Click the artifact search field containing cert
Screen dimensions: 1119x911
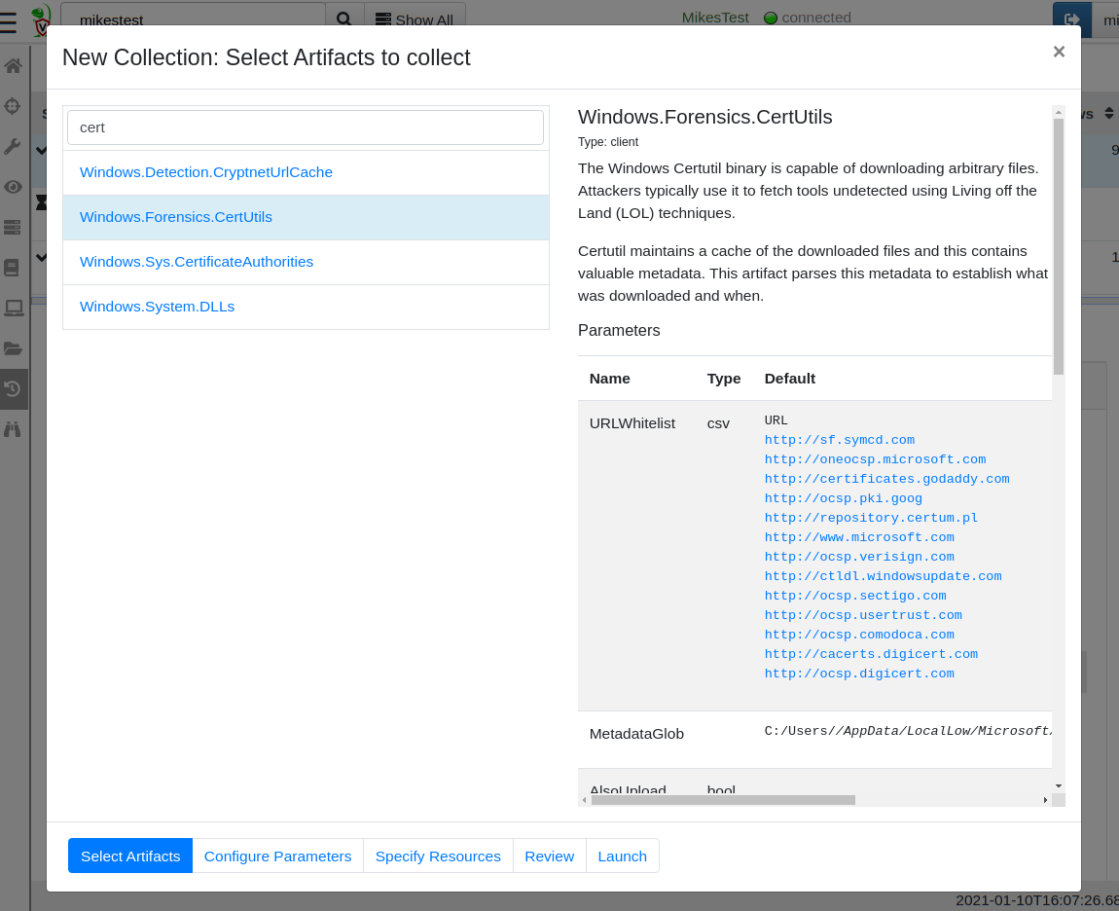click(306, 128)
